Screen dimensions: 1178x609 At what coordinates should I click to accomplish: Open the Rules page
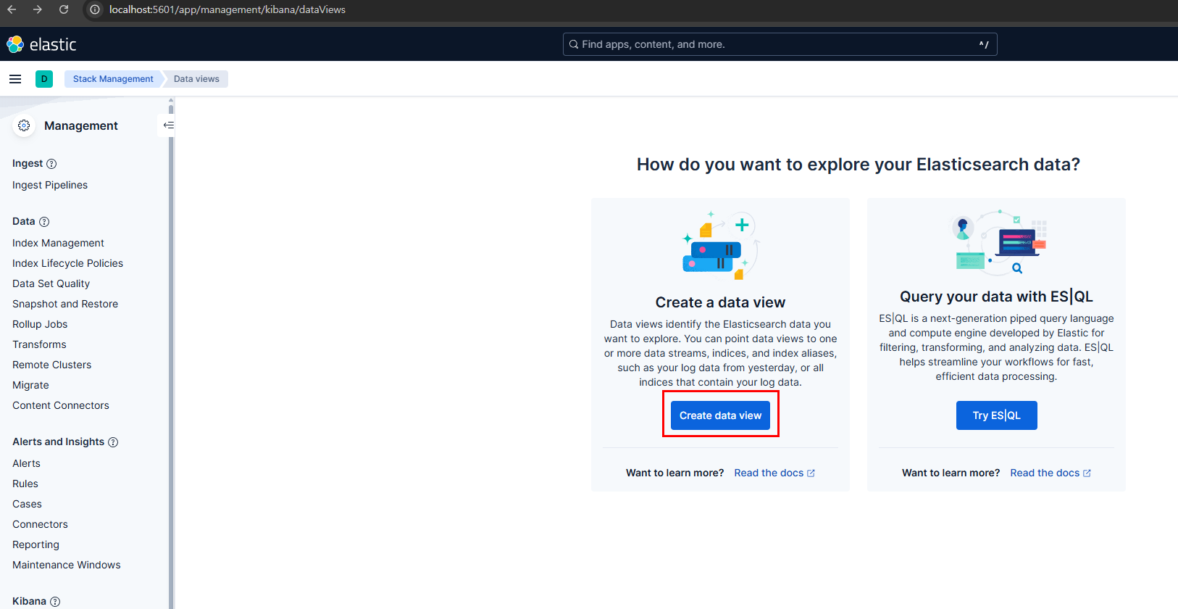click(x=25, y=484)
